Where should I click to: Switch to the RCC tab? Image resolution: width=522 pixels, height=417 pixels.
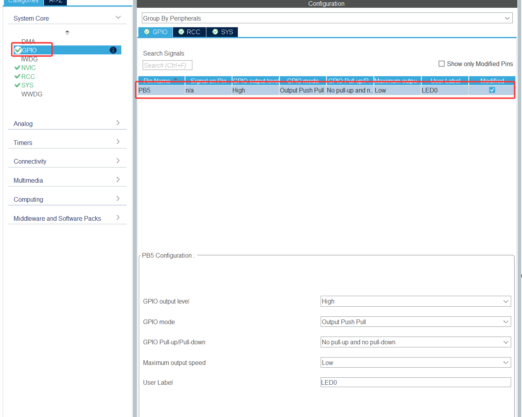(190, 32)
